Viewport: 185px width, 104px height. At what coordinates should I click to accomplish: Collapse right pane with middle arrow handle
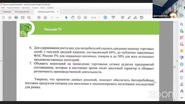point(177,61)
